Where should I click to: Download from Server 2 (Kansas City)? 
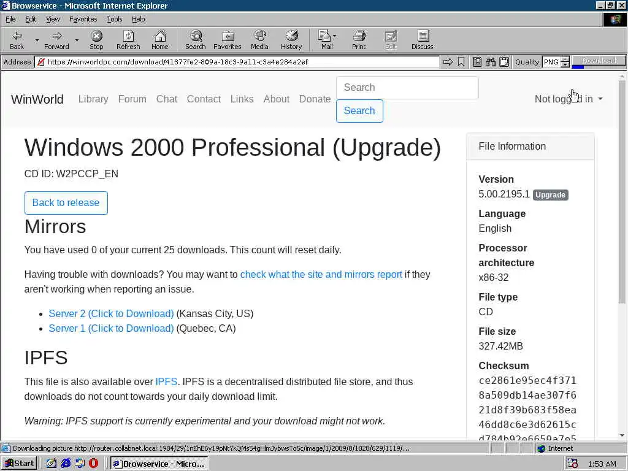coord(112,313)
